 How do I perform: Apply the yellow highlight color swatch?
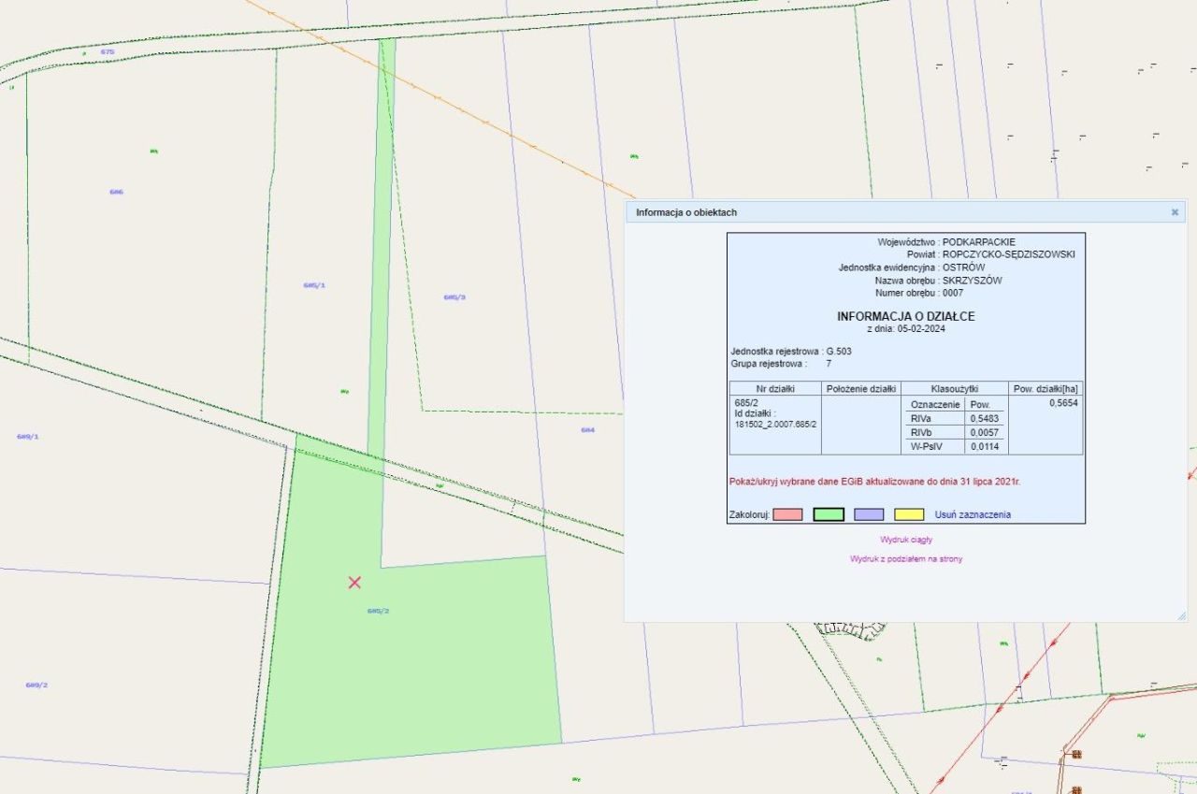(909, 514)
